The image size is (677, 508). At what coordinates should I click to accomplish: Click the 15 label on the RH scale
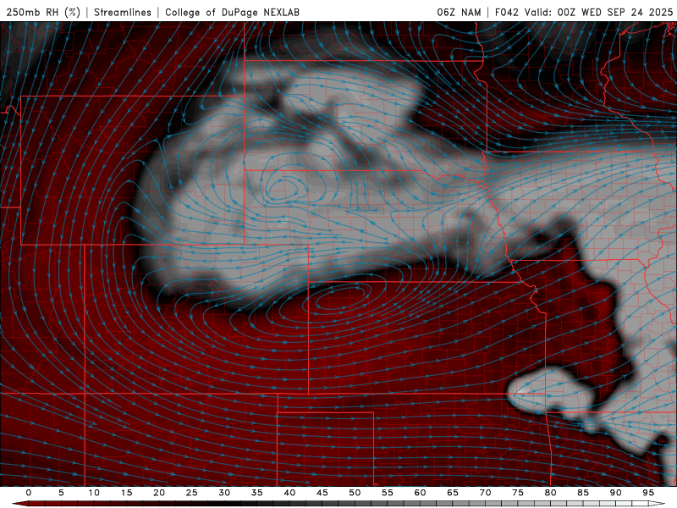[x=126, y=493]
